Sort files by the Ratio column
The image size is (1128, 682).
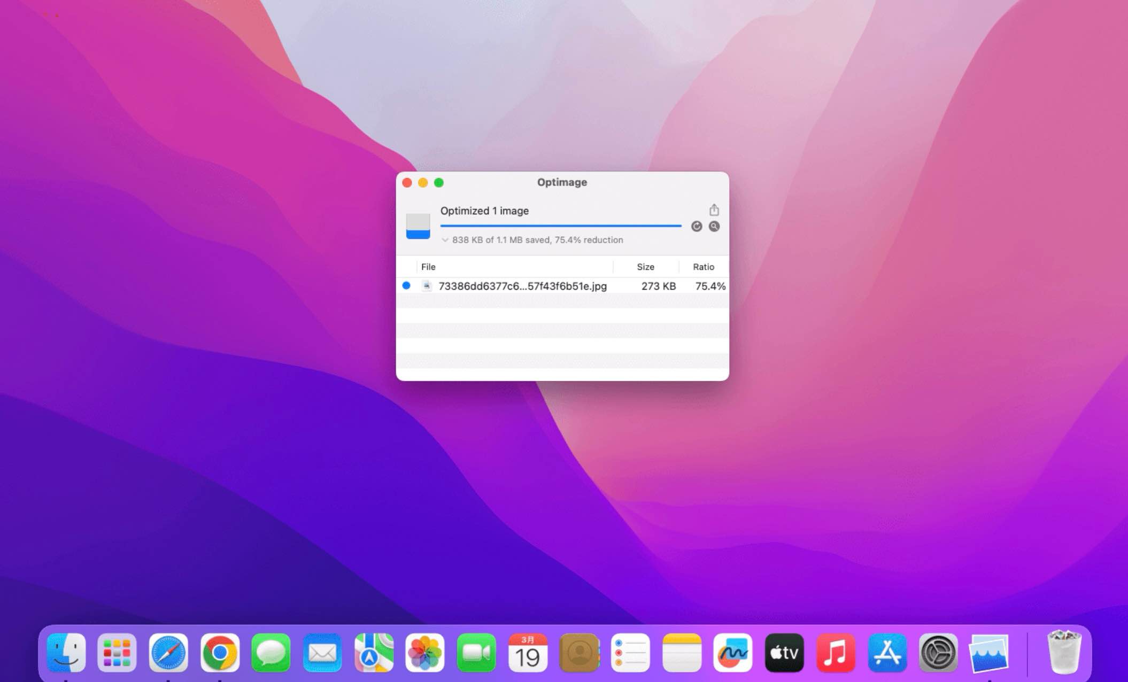tap(704, 267)
